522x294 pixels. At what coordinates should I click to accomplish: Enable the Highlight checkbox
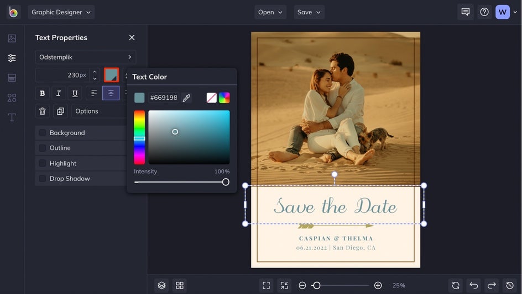42,163
